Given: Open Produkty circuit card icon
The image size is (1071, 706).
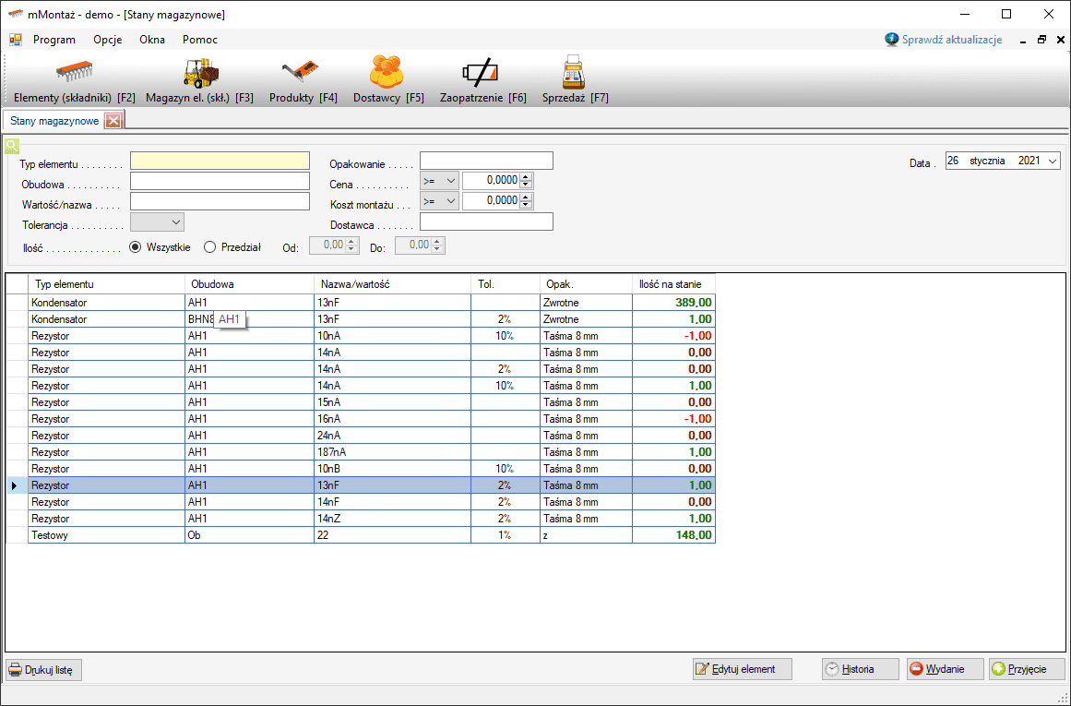Looking at the screenshot, I should tap(303, 72).
